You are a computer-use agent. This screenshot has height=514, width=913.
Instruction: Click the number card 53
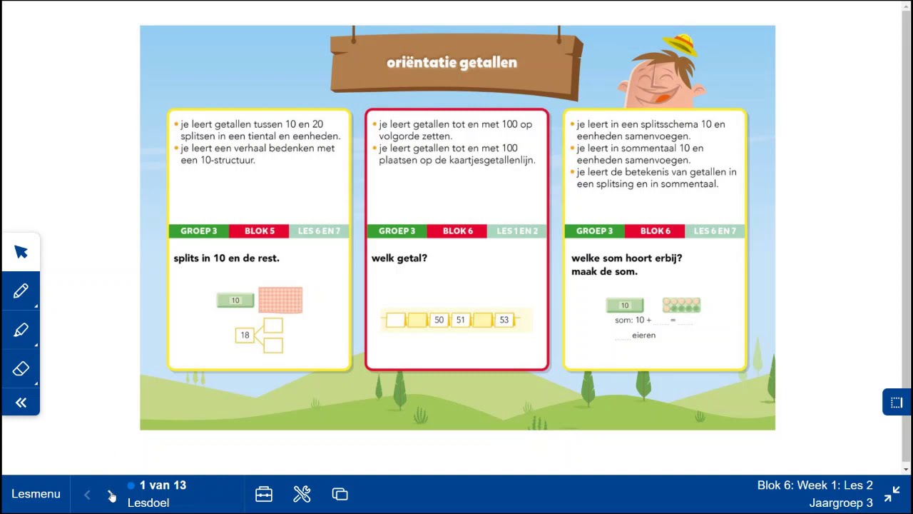[504, 320]
